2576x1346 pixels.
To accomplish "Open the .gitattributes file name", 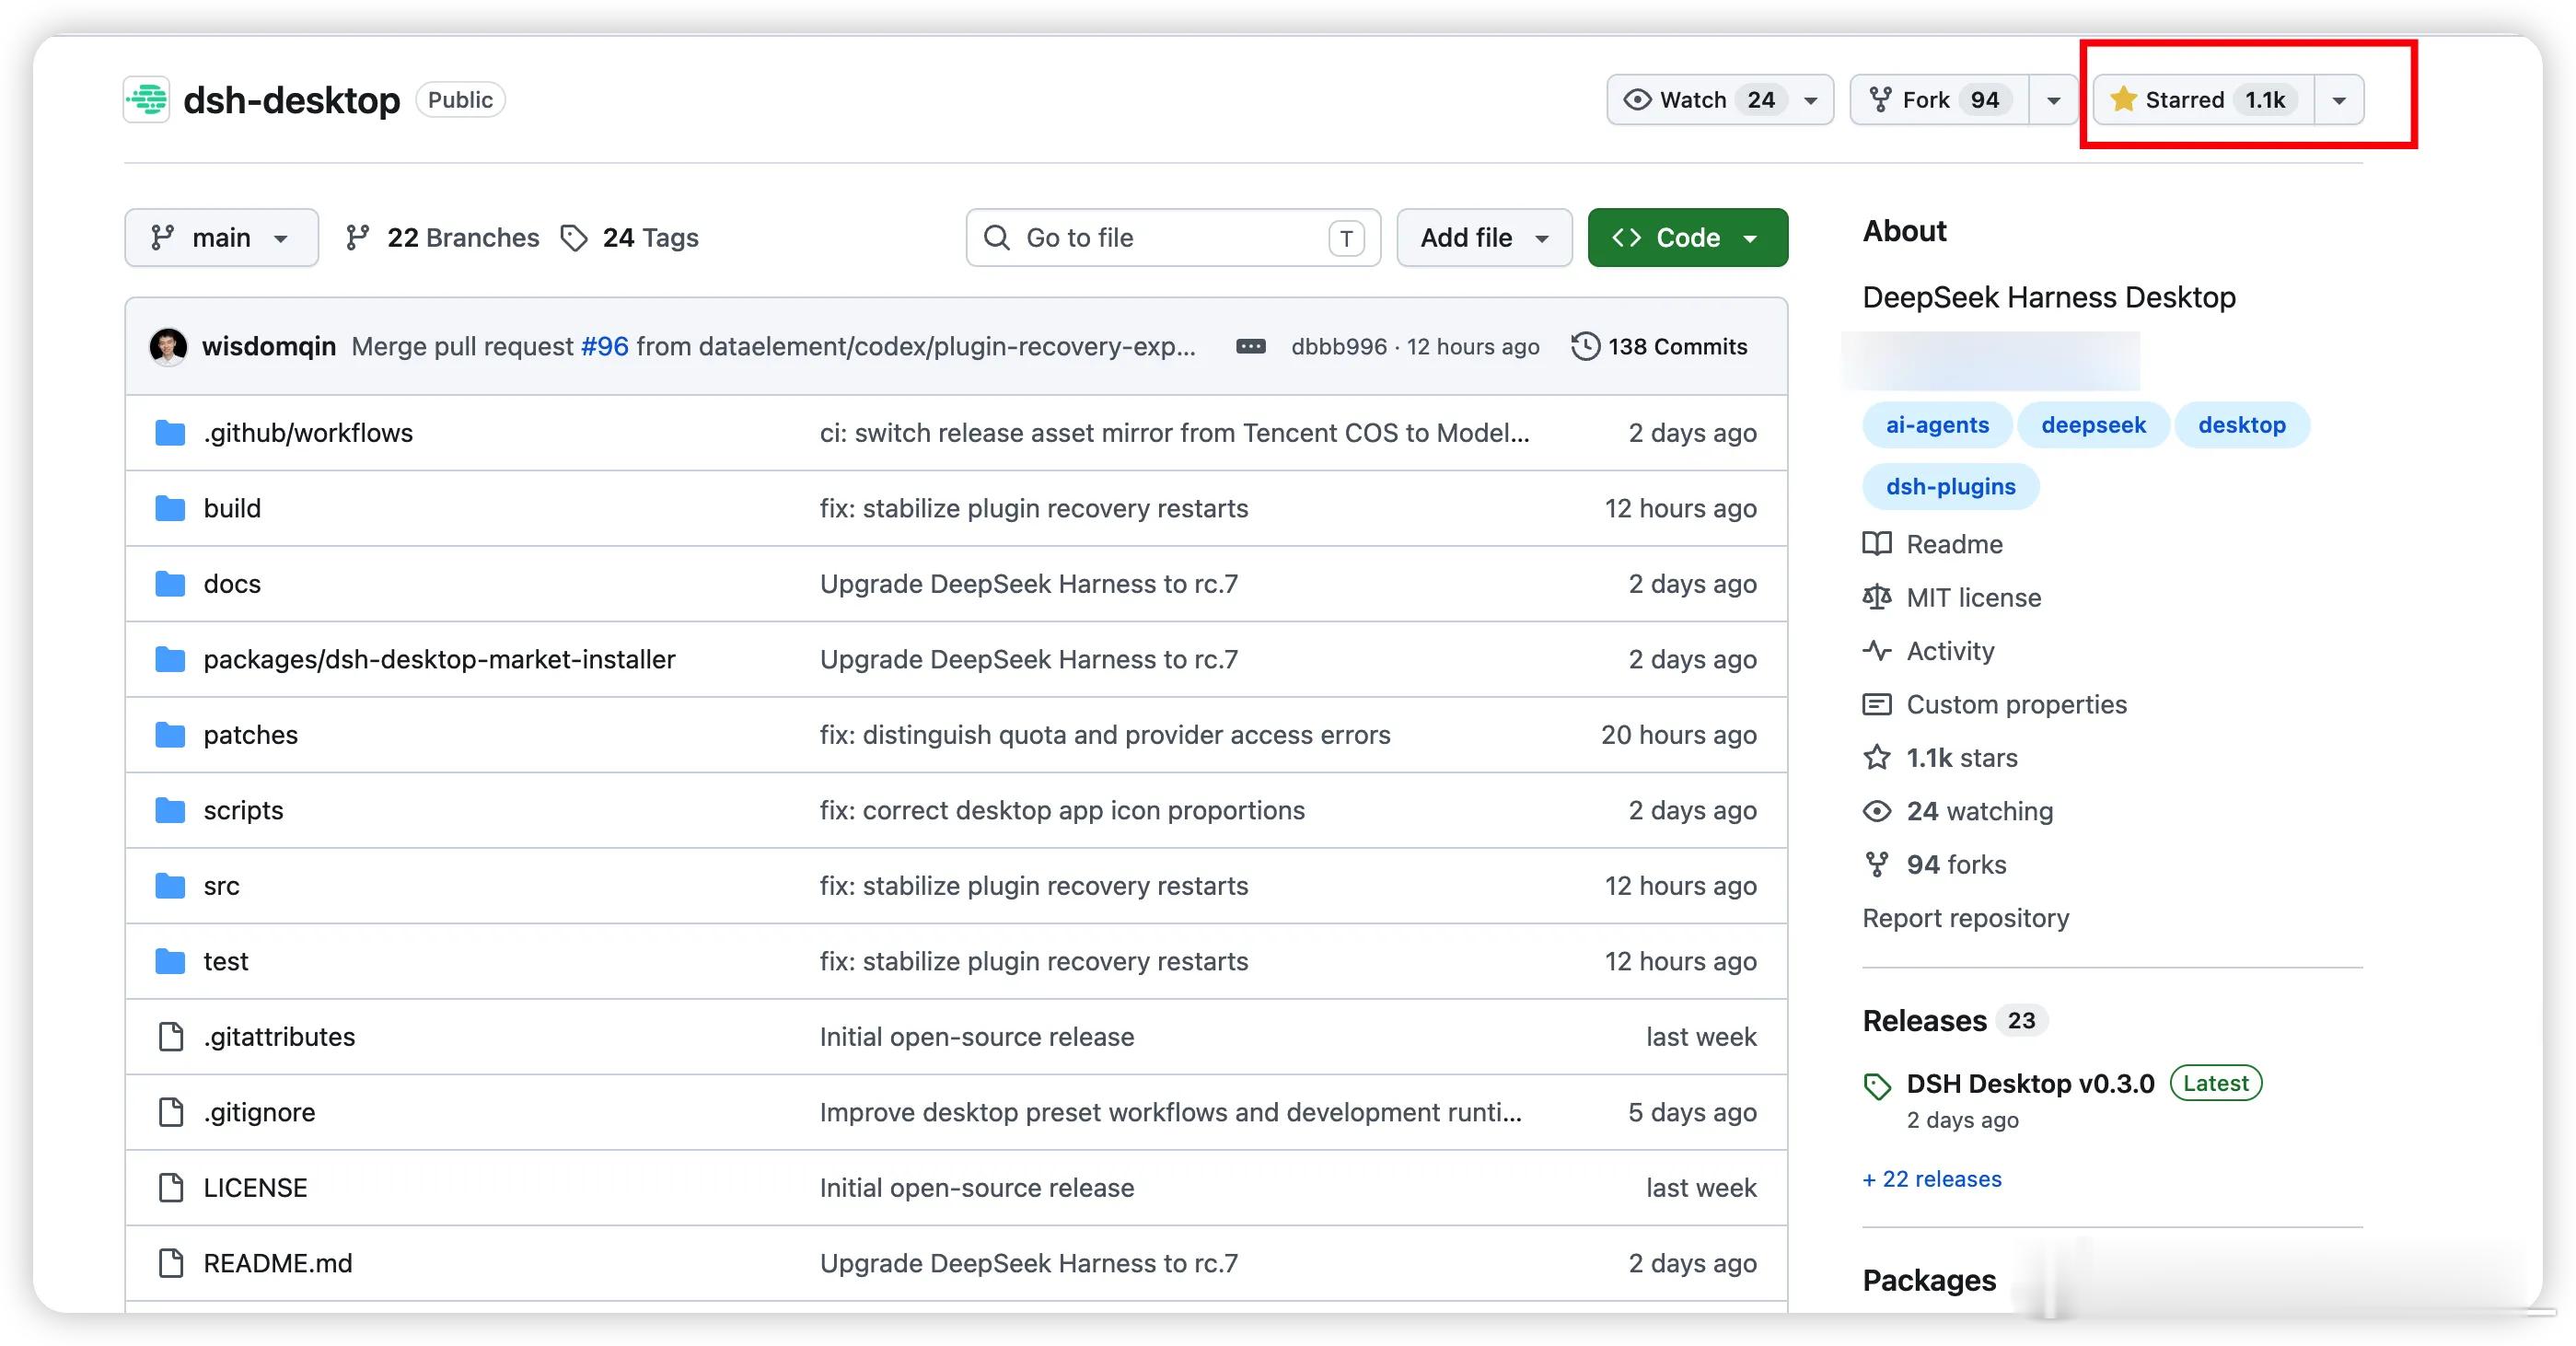I will tap(279, 1037).
